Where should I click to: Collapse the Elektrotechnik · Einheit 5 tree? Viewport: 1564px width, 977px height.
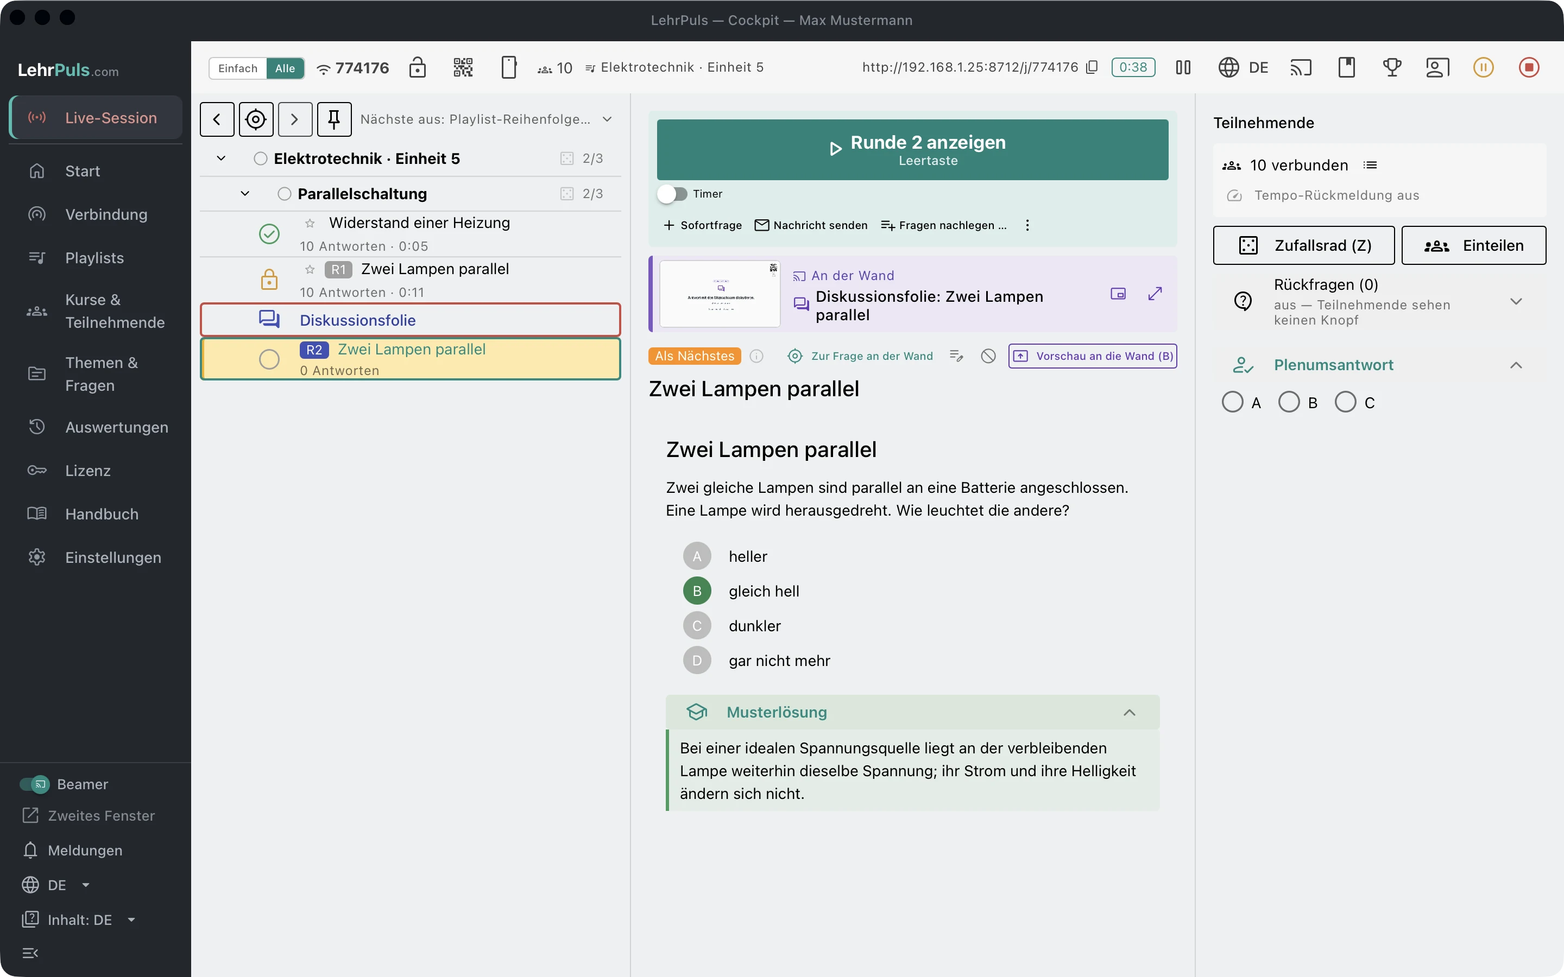tap(221, 158)
